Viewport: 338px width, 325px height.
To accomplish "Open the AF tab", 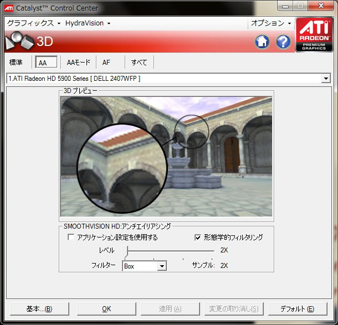I will (x=106, y=63).
